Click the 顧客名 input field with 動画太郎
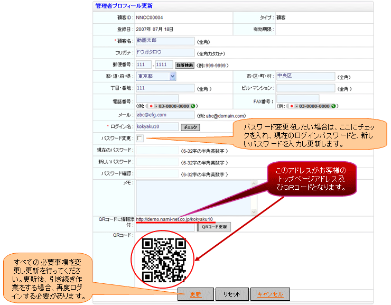Viewport: 391px width, 305px height. pos(165,41)
